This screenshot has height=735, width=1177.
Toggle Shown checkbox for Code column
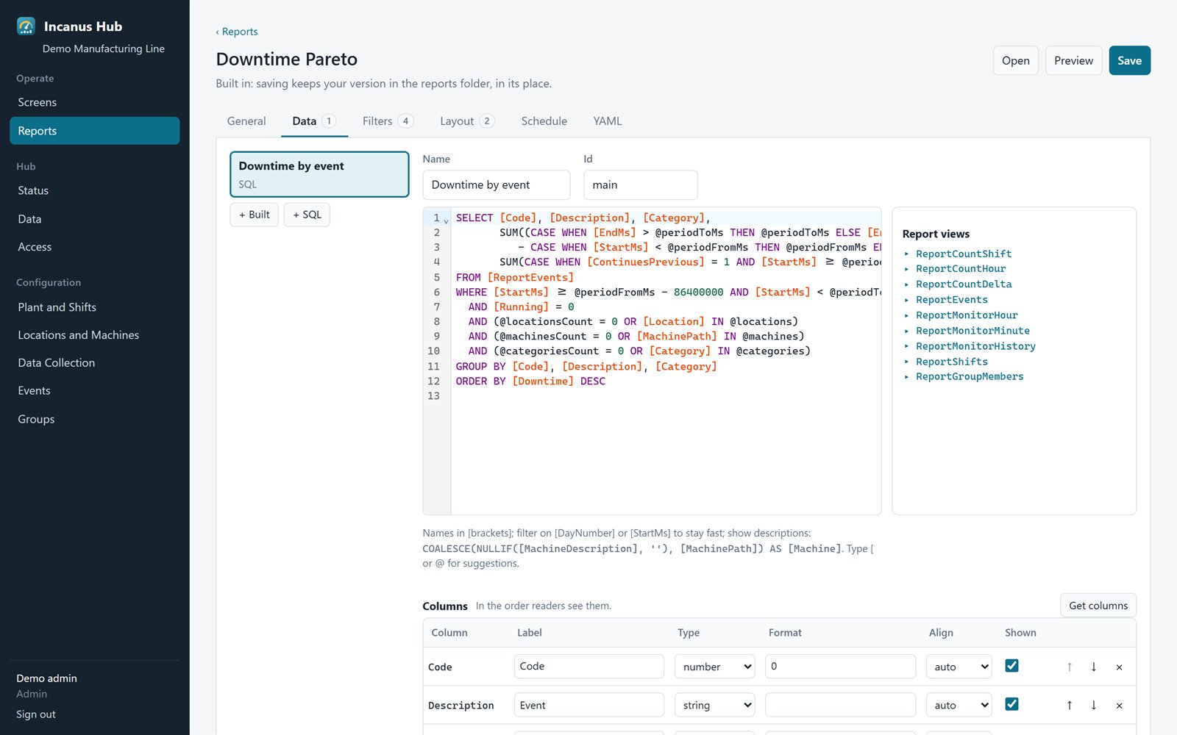[x=1012, y=665]
